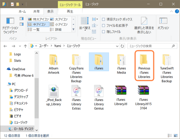180x139 pixels.
Task: Collapse the ribbon with the chevron
Action: [x=171, y=11]
